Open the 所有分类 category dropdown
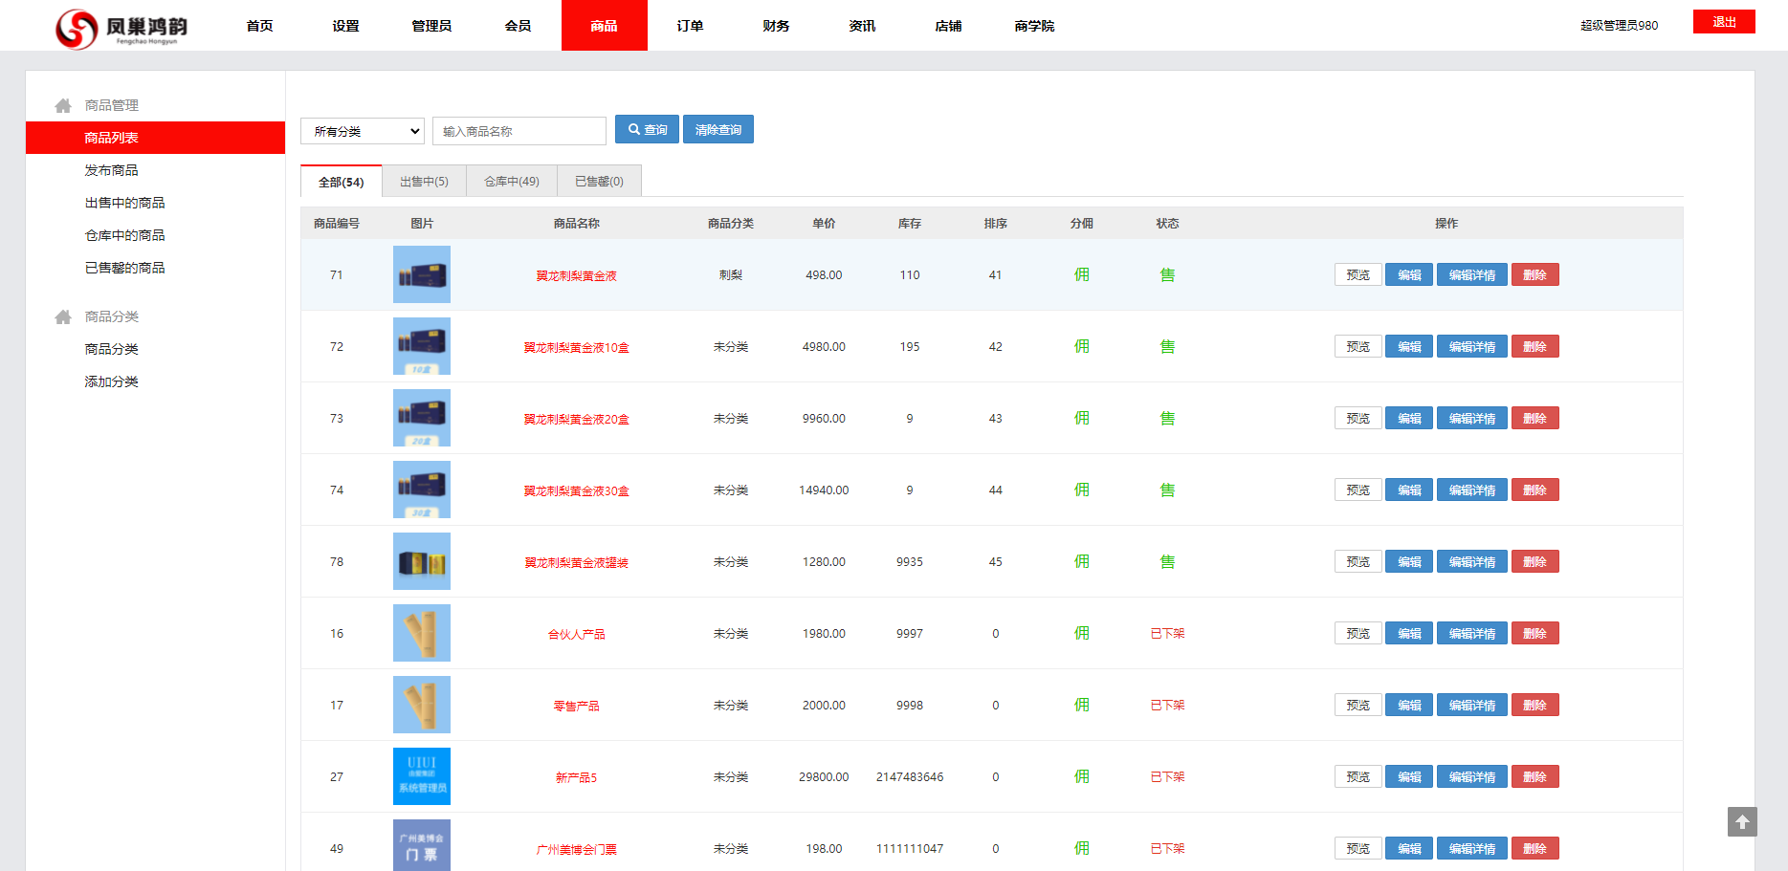This screenshot has width=1788, height=871. pos(363,131)
